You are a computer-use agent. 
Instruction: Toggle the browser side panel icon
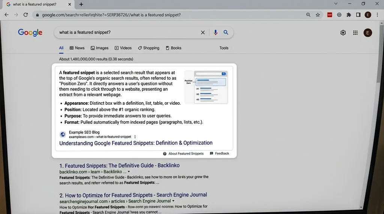[358, 15]
